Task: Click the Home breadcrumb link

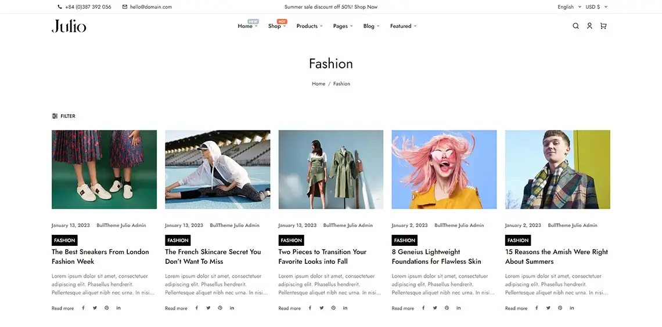Action: (318, 84)
